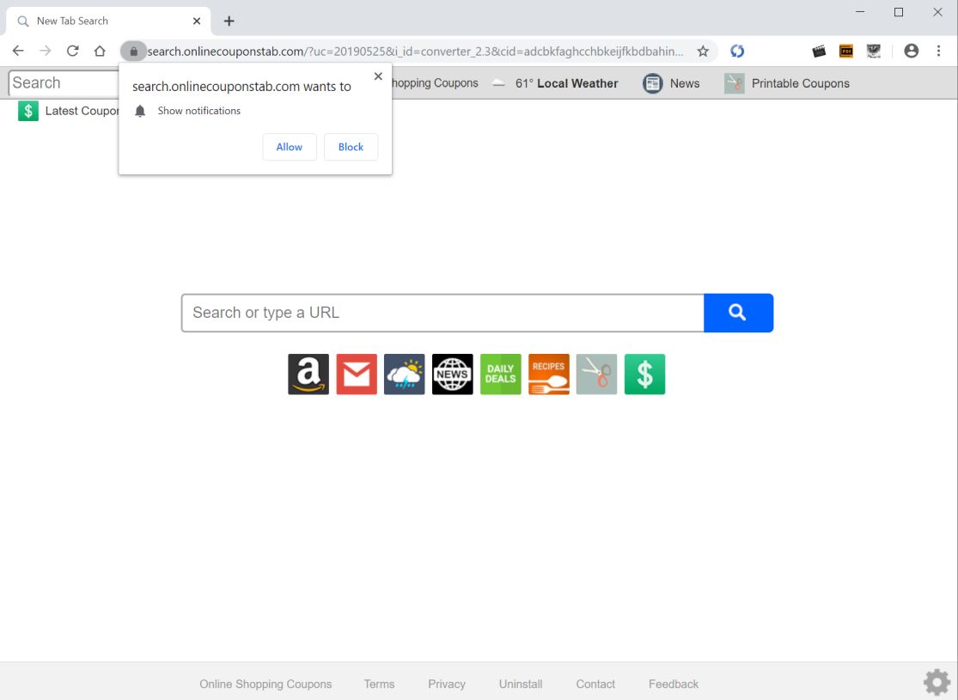
Task: Open Chrome's three-dot menu
Action: [x=939, y=52]
